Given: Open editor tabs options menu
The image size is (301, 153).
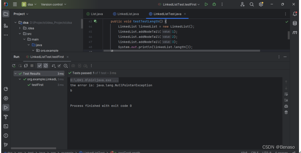Looking at the screenshot, I should (285, 14).
